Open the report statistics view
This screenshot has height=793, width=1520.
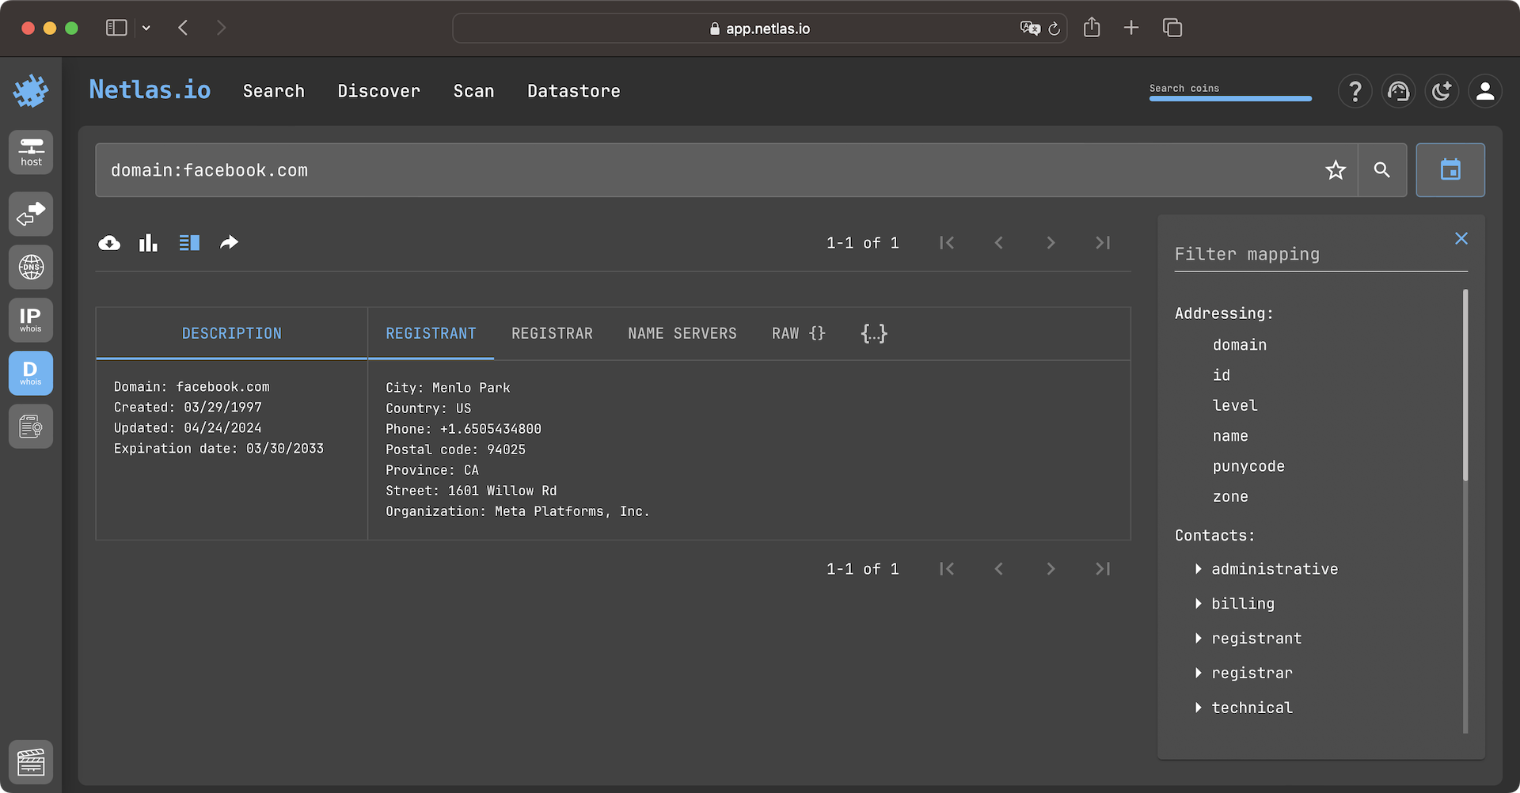click(148, 242)
